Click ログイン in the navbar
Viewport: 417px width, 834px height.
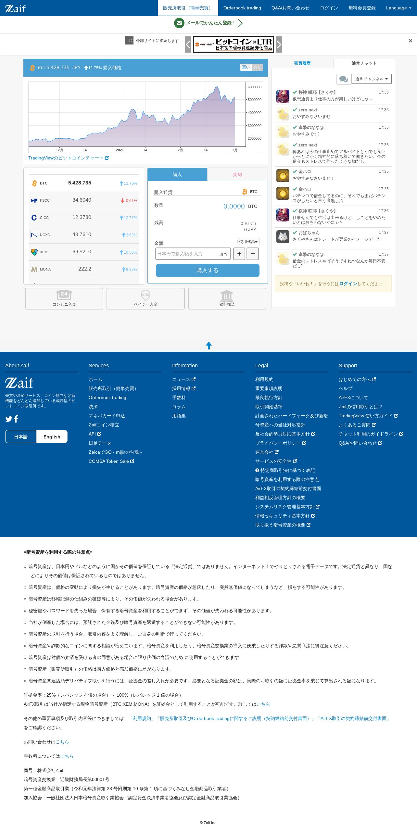click(x=329, y=8)
